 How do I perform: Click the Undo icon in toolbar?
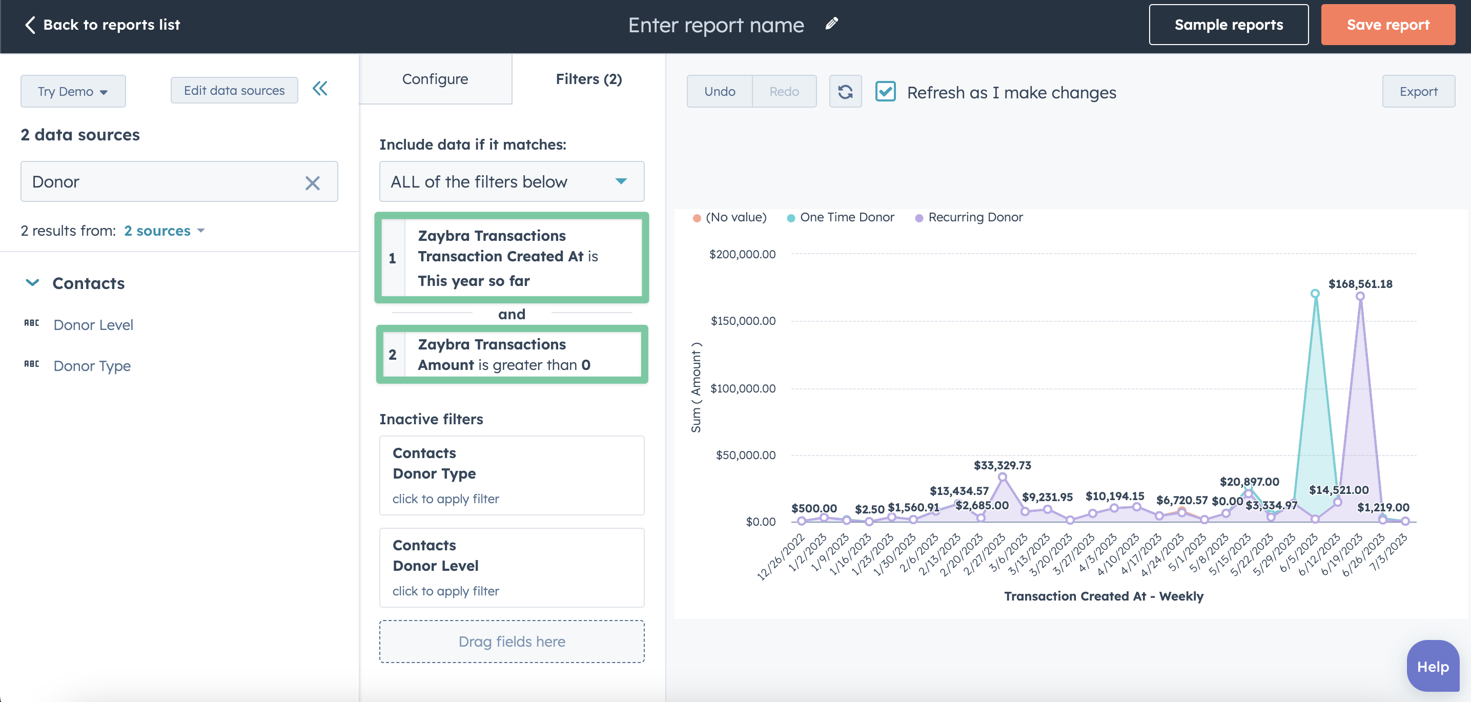[x=720, y=91]
